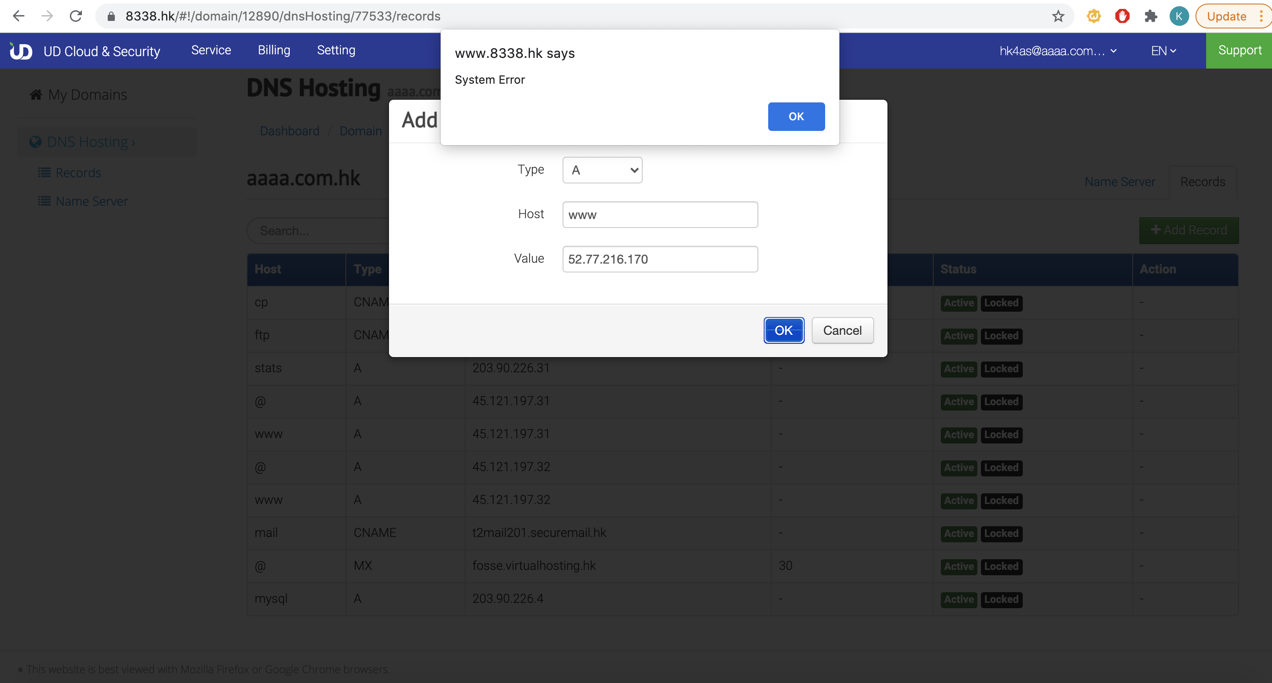Screen dimensions: 1272x683
Task: Switch to the Name Server tab
Action: point(1119,182)
